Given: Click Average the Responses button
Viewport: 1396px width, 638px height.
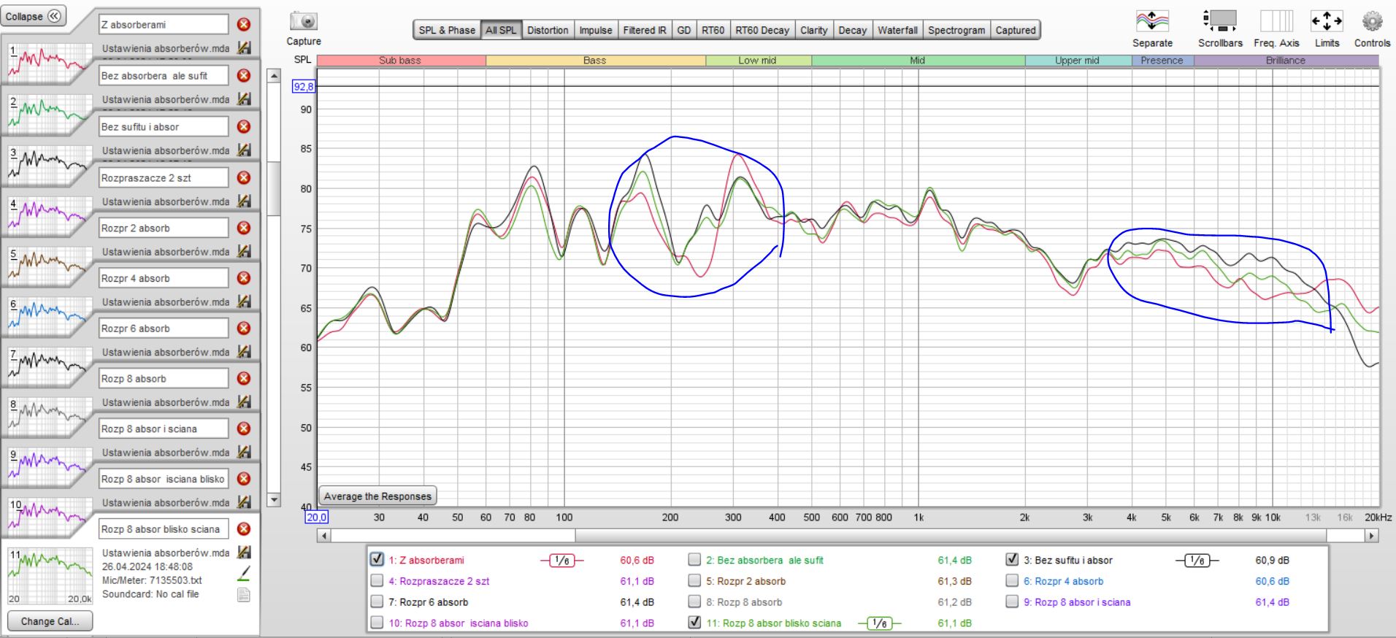Looking at the screenshot, I should [x=377, y=496].
